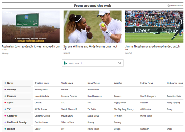Image resolution: width=185 pixels, height=132 pixels.
Task: Open 9Mums link
Action: [x=64, y=90]
